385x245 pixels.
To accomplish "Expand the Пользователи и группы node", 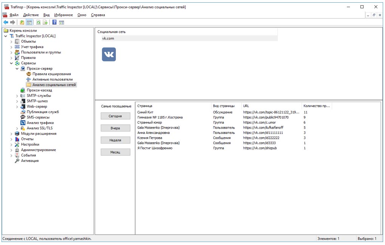I will click(x=11, y=52).
